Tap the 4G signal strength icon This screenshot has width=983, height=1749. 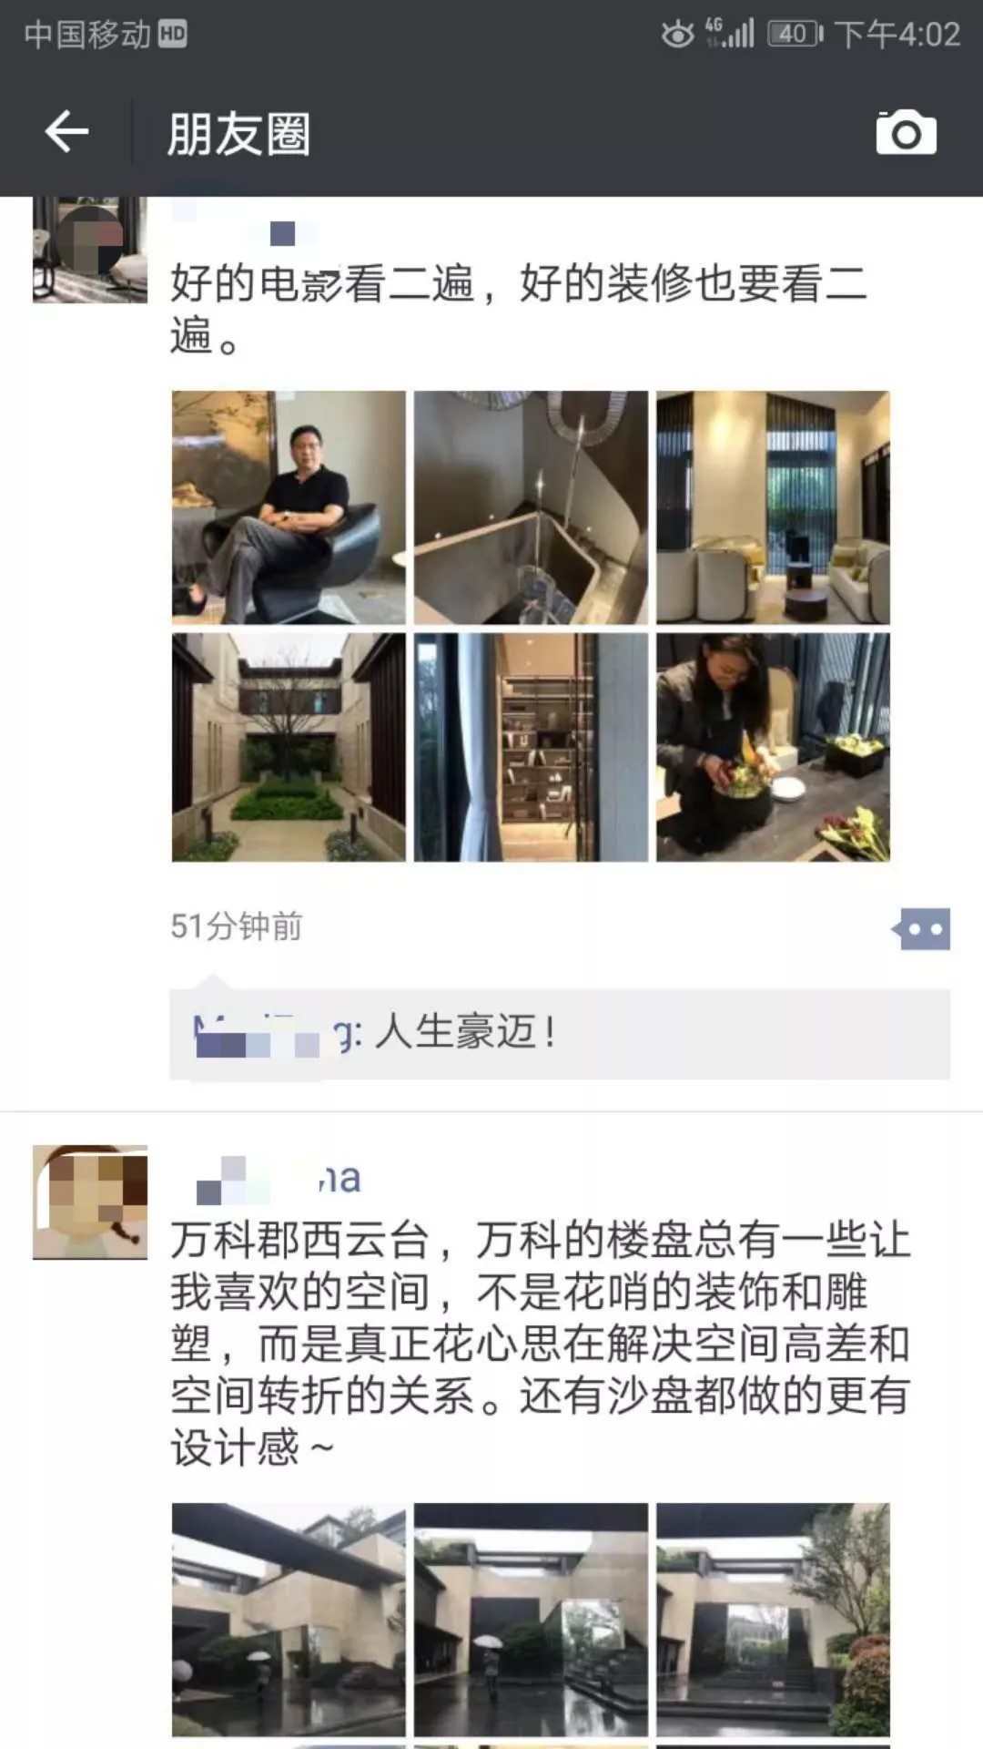730,34
